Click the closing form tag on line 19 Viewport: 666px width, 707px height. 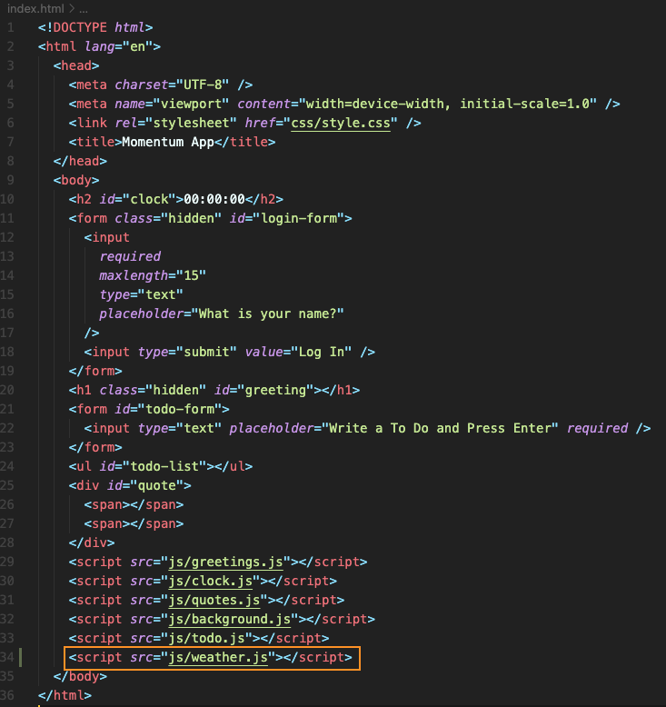(x=95, y=371)
